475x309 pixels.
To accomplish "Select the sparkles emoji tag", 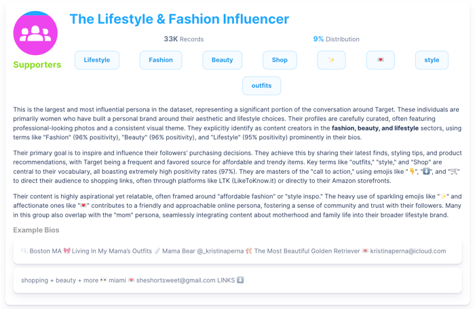I will (331, 60).
